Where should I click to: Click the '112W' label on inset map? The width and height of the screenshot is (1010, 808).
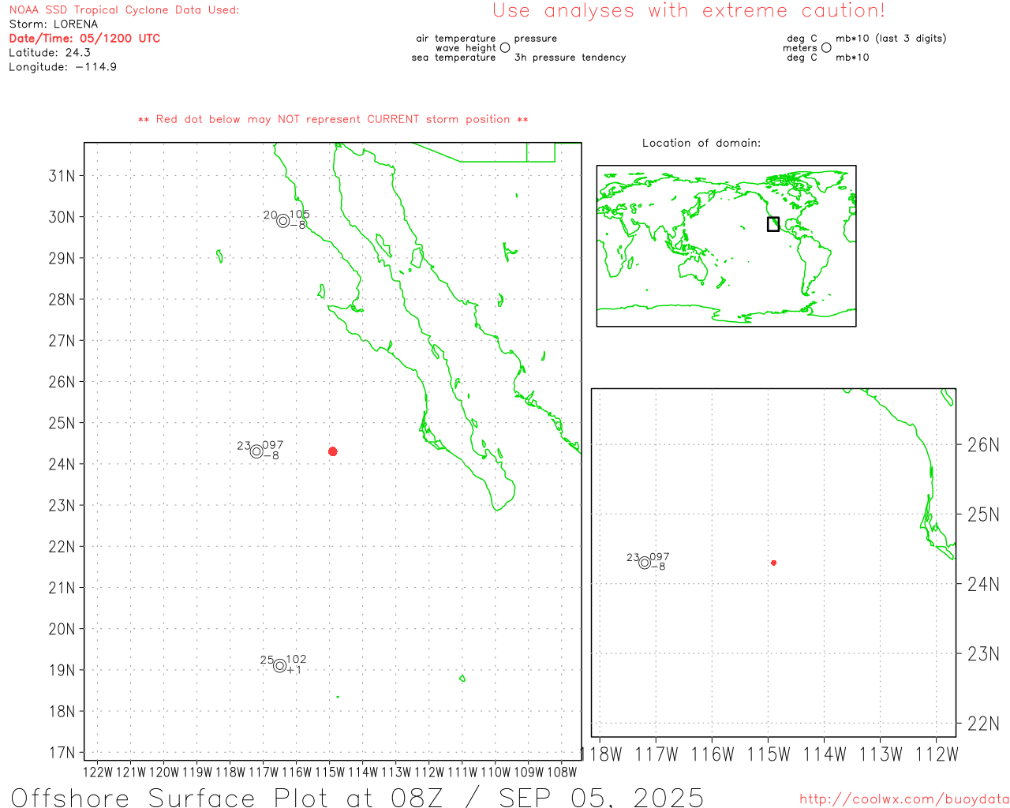937,754
